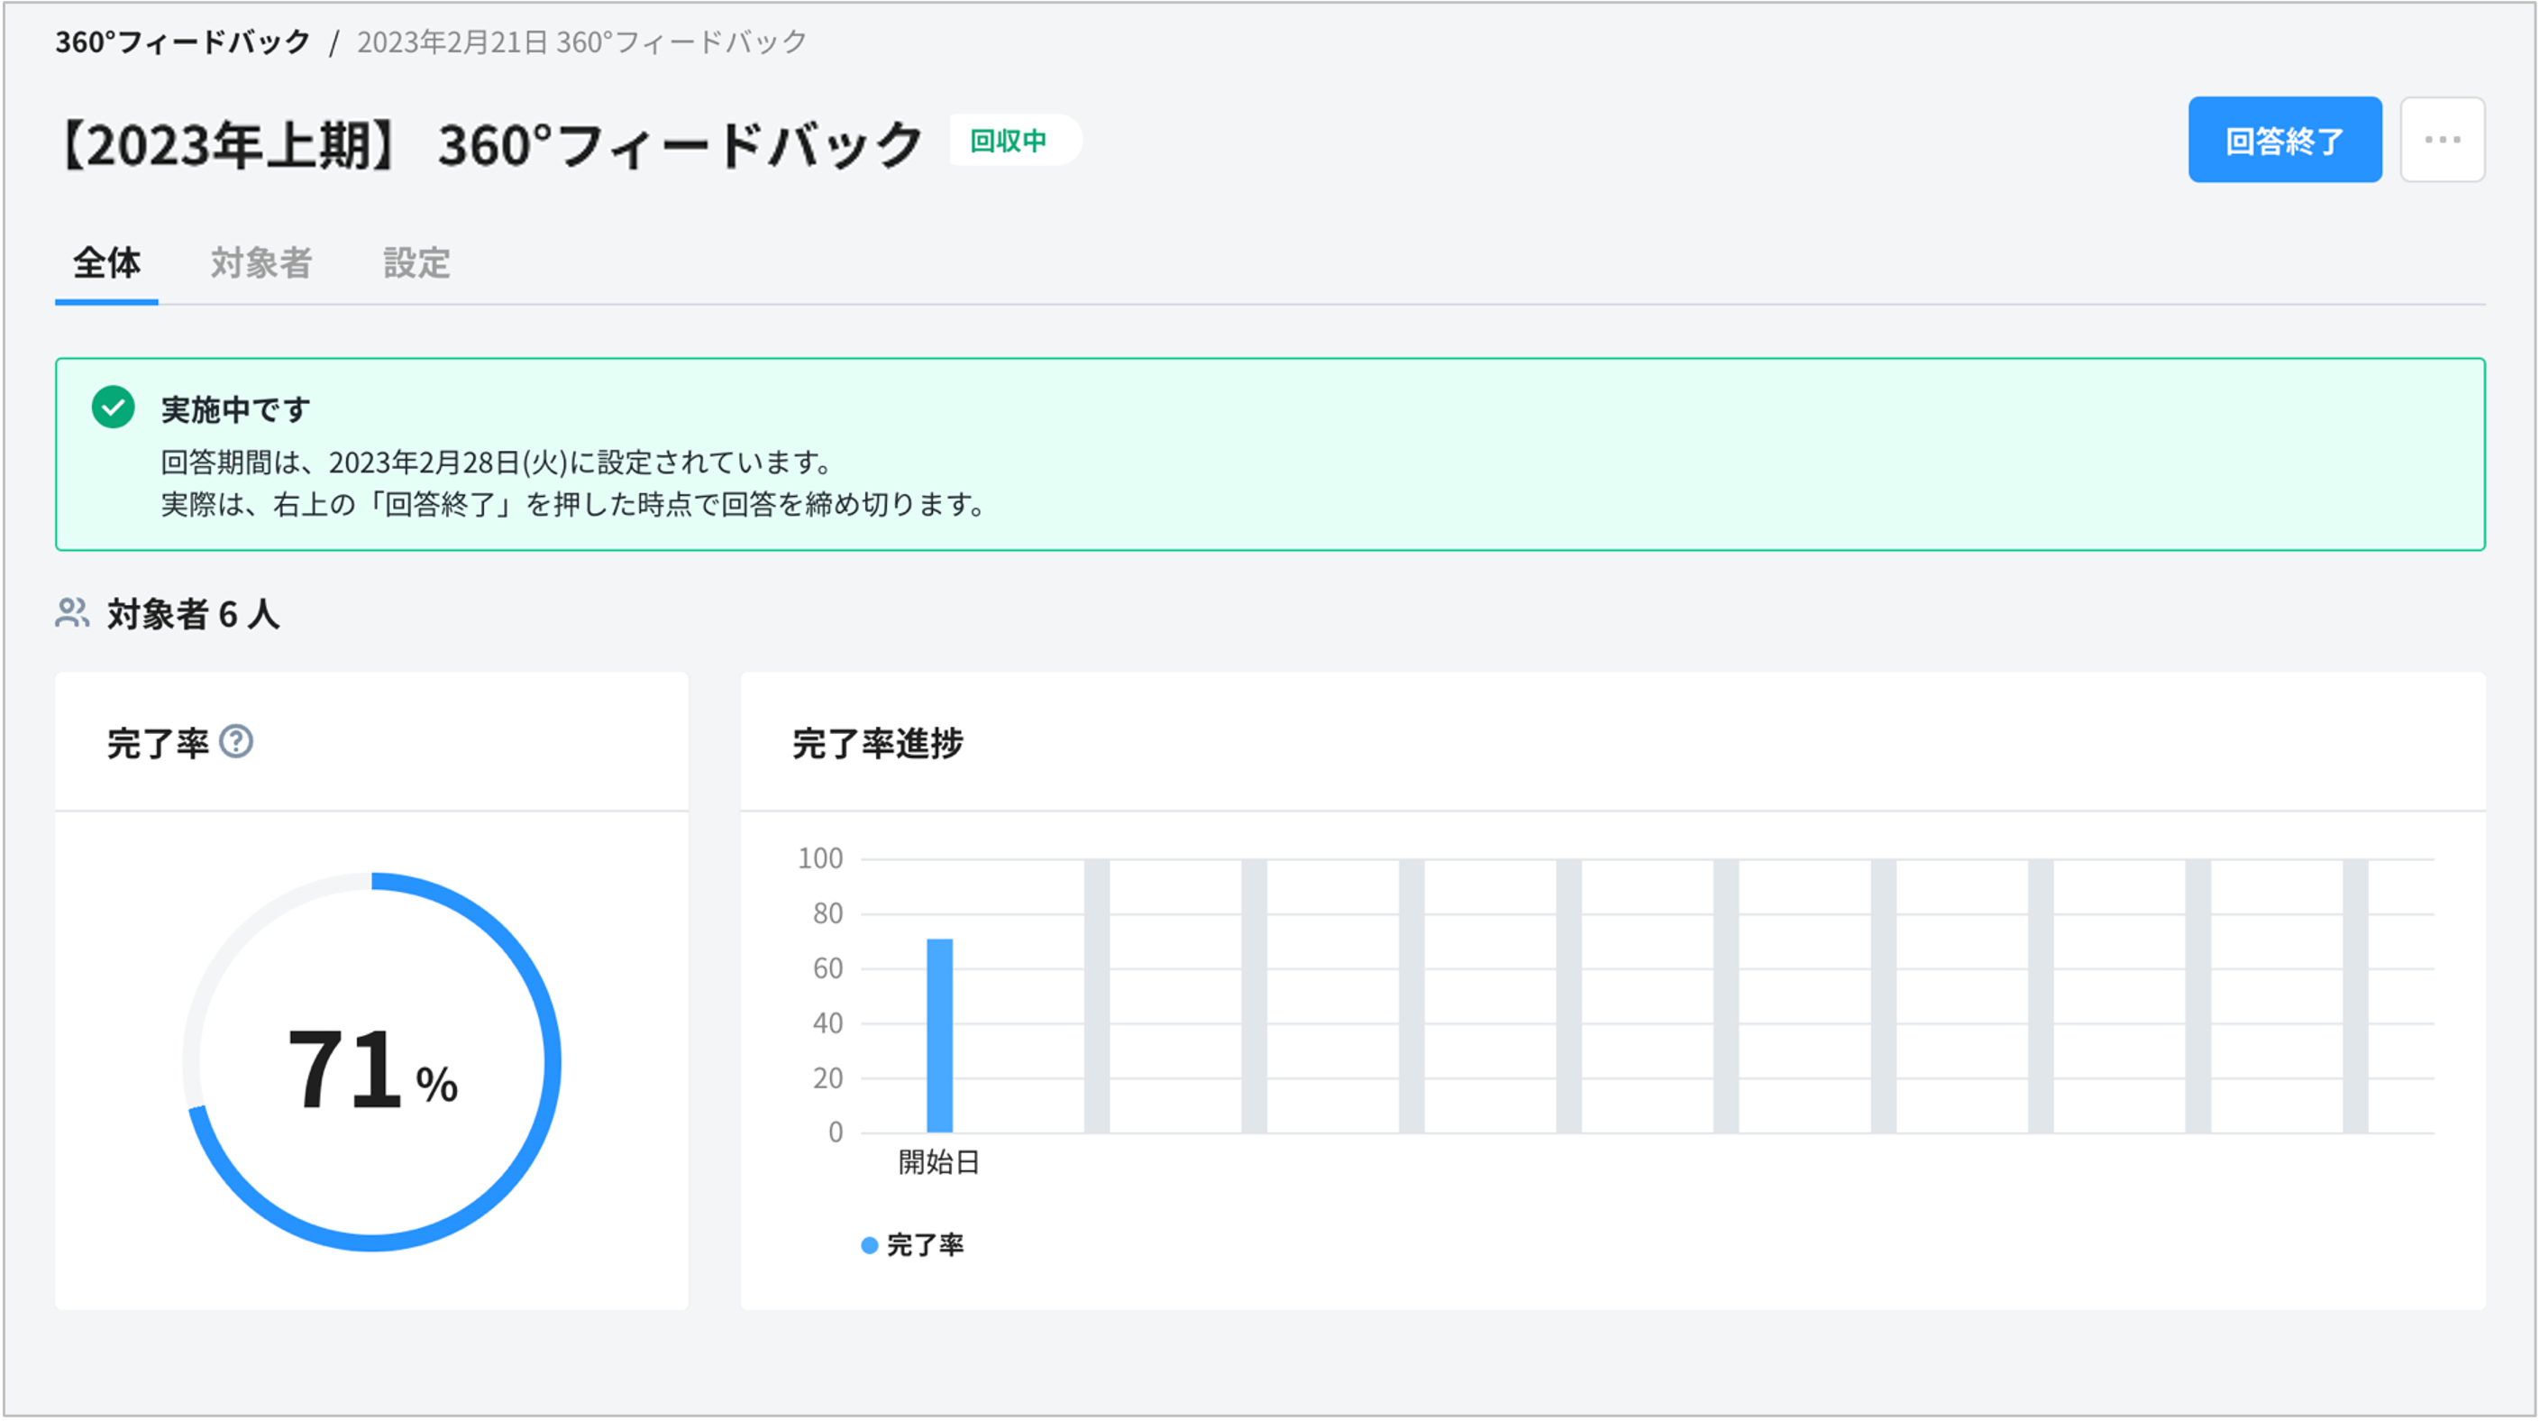This screenshot has width=2540, height=1421.
Task: Click the 開始日 axis label
Action: tap(937, 1161)
